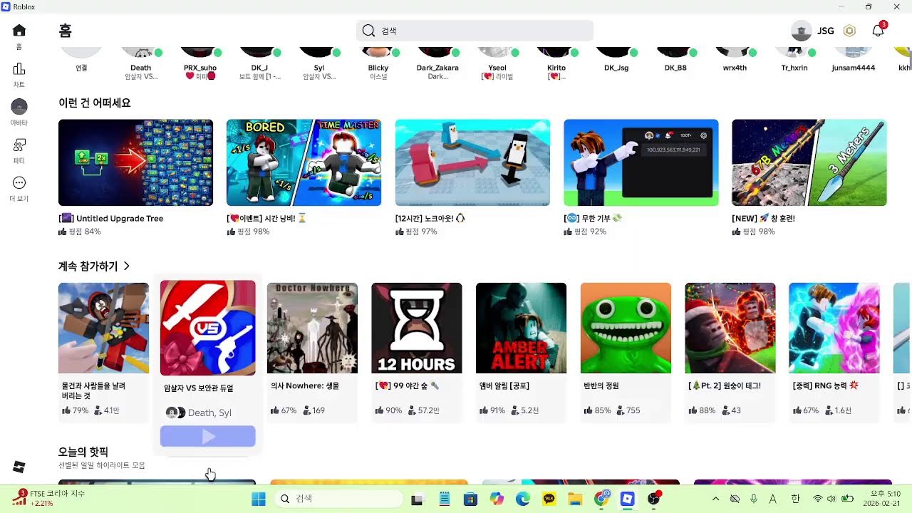Image resolution: width=912 pixels, height=513 pixels.
Task: Open the Notepad taskbar icon
Action: [x=444, y=499]
